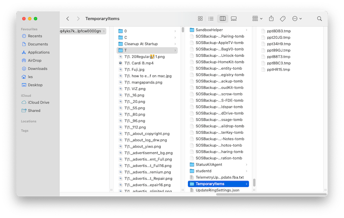Expand the Cleanup At Startup folder
This screenshot has width=344, height=218.
(175, 44)
